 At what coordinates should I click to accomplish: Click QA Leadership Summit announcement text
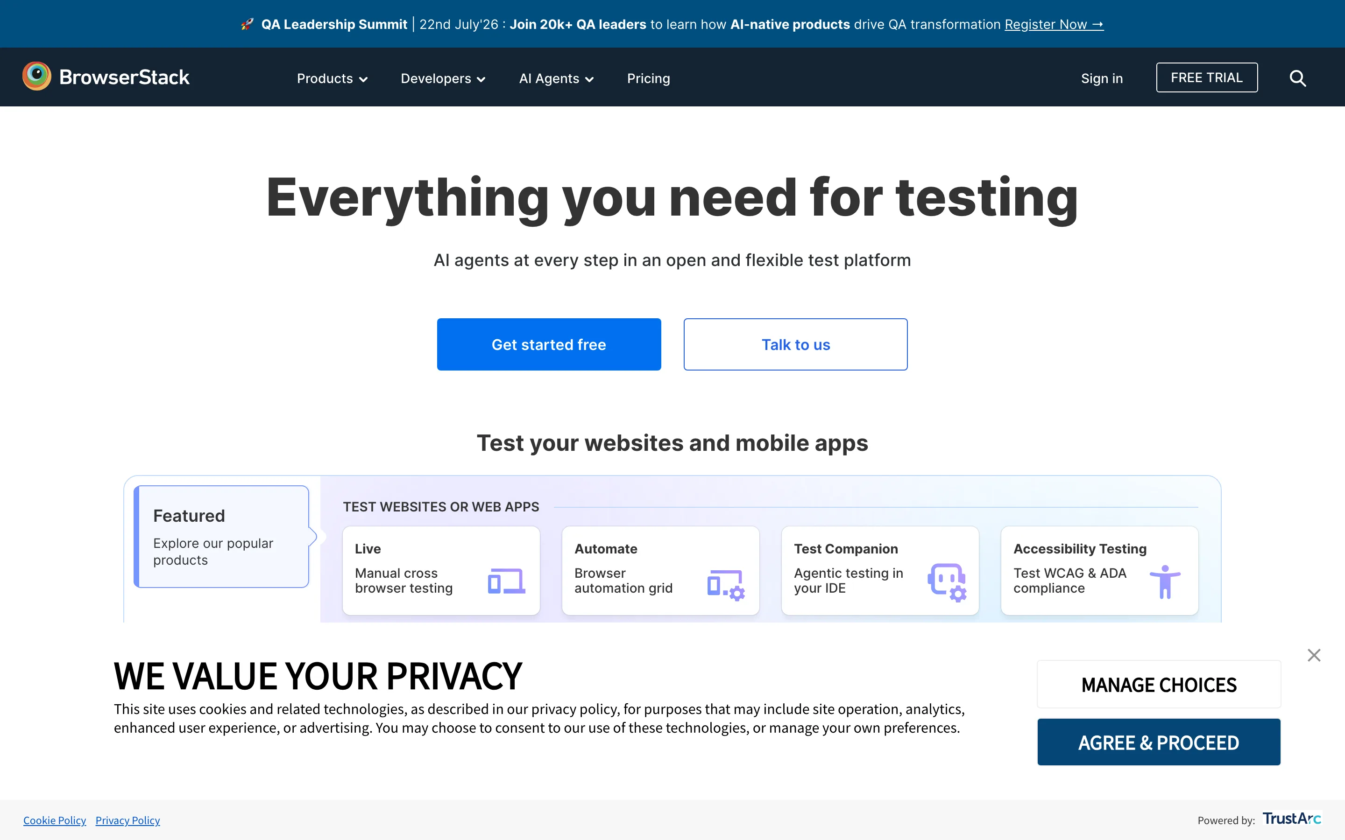click(334, 24)
